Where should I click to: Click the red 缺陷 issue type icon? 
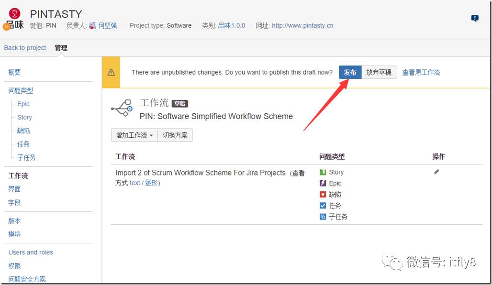point(323,195)
